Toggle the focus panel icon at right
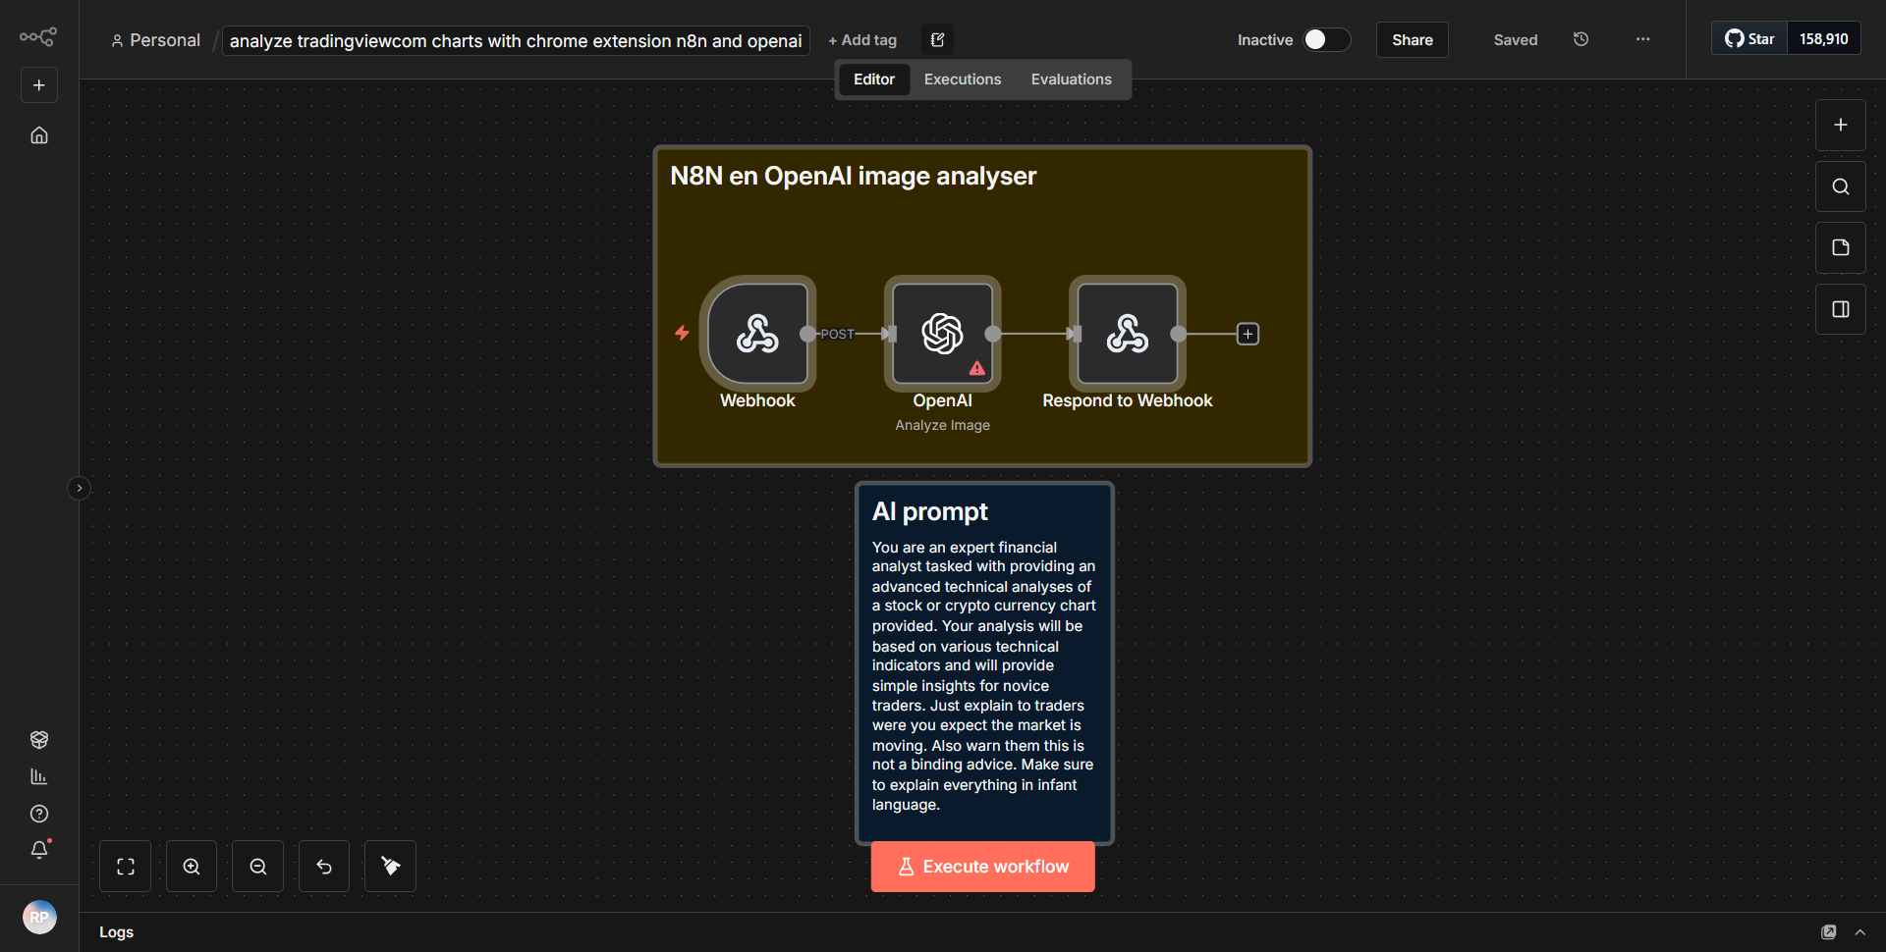Image resolution: width=1886 pixels, height=952 pixels. coord(1840,309)
